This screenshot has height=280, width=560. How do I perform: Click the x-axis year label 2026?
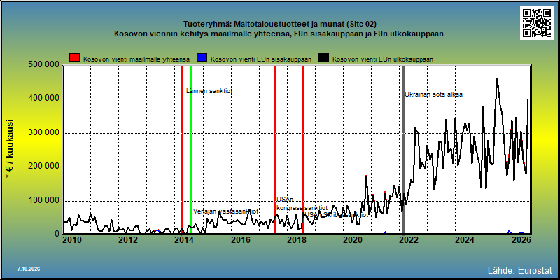tap(521, 239)
